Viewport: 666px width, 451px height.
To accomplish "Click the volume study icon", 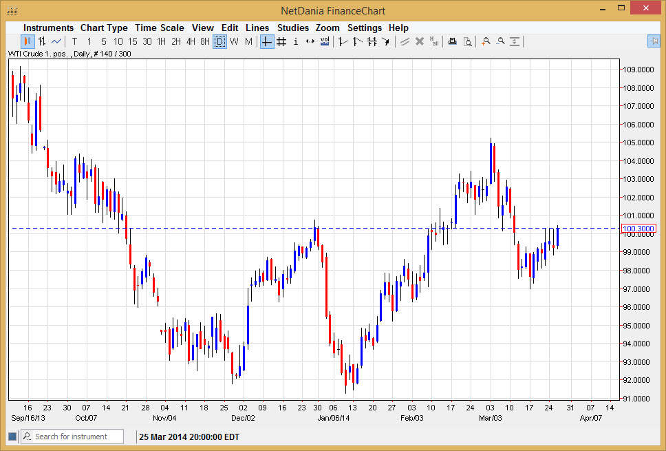I will pos(325,41).
